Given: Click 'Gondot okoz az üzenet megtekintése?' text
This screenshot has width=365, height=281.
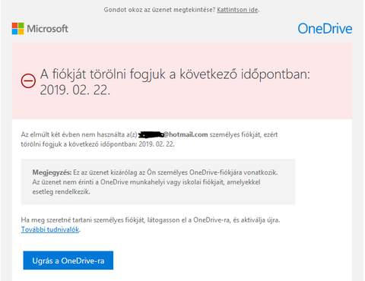Looking at the screenshot, I should [x=160, y=10].
